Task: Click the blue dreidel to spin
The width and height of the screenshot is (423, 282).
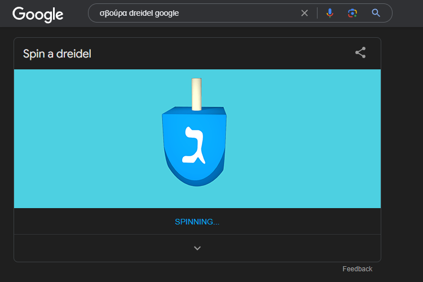Action: (x=195, y=133)
